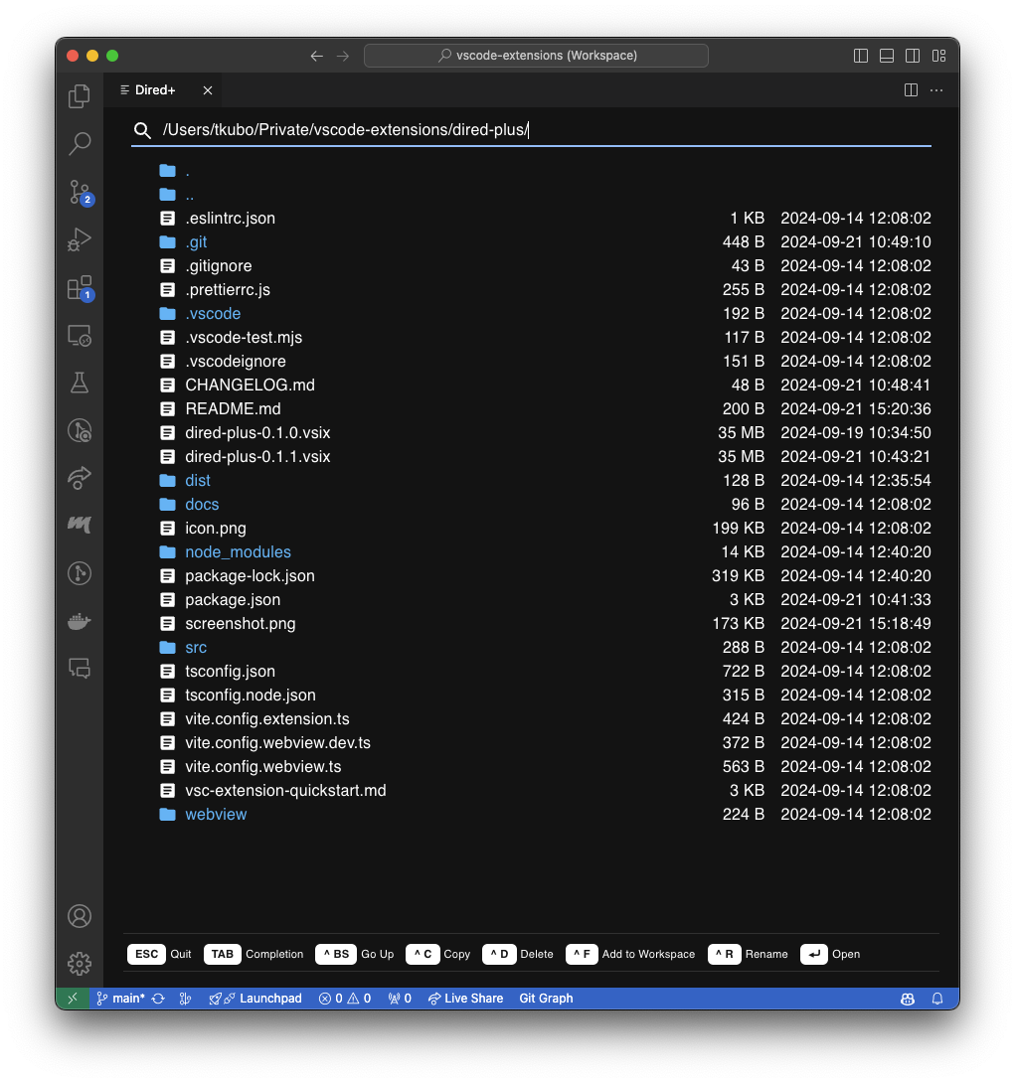The image size is (1015, 1083).
Task: Open Manage gear settings menu
Action: coord(80,963)
